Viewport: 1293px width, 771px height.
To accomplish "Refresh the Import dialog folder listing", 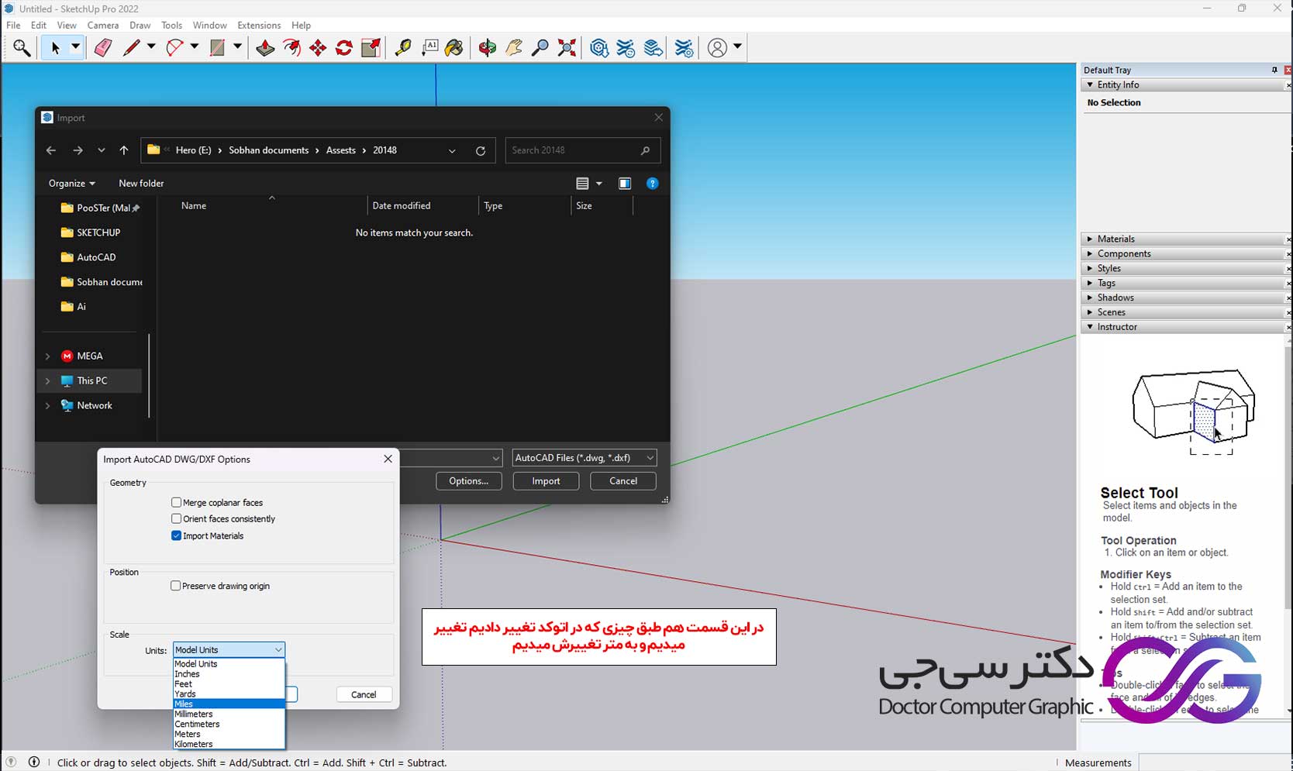I will [x=481, y=150].
